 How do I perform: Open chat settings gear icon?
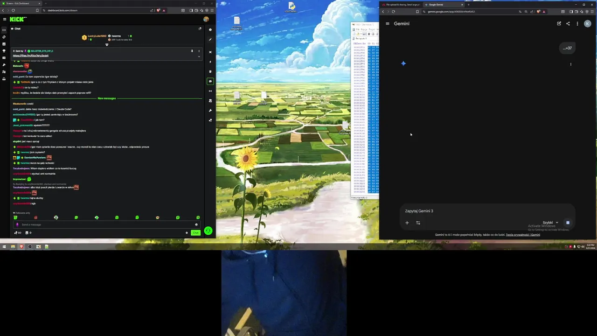[x=187, y=232]
